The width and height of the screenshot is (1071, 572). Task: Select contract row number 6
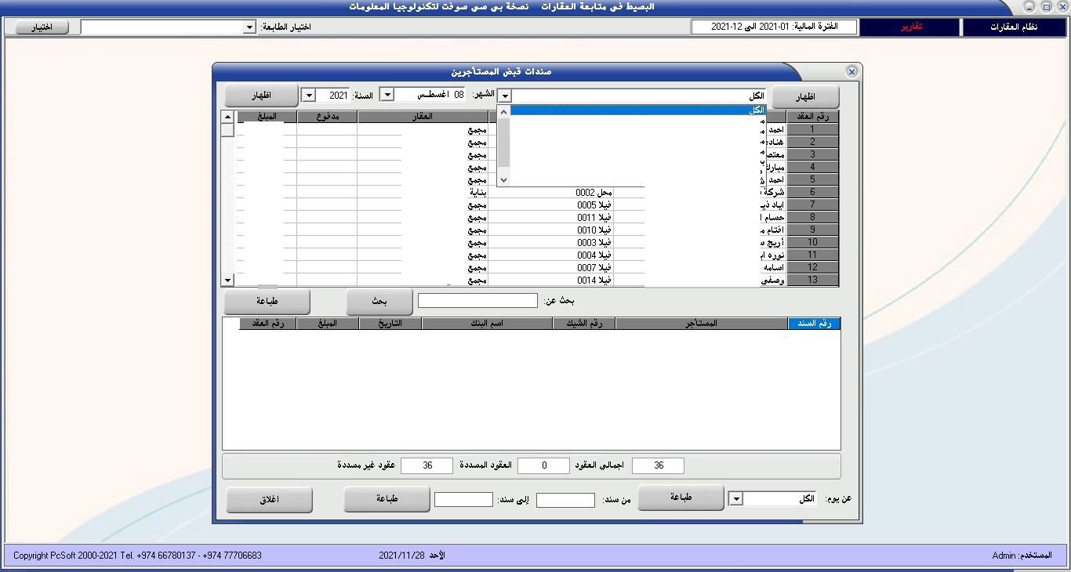click(812, 192)
